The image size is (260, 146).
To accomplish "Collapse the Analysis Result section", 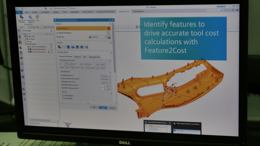I will (111, 53).
